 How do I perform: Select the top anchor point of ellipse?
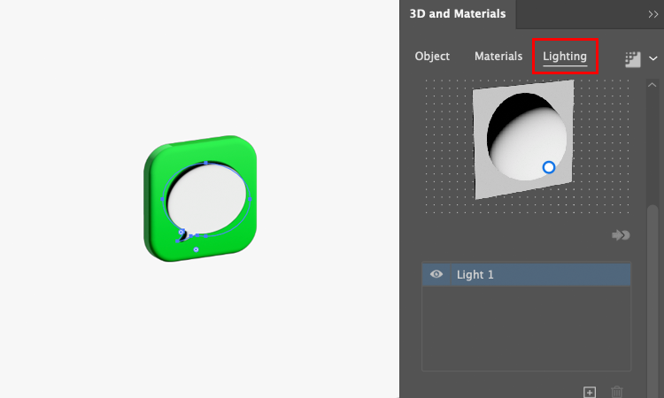(x=205, y=163)
